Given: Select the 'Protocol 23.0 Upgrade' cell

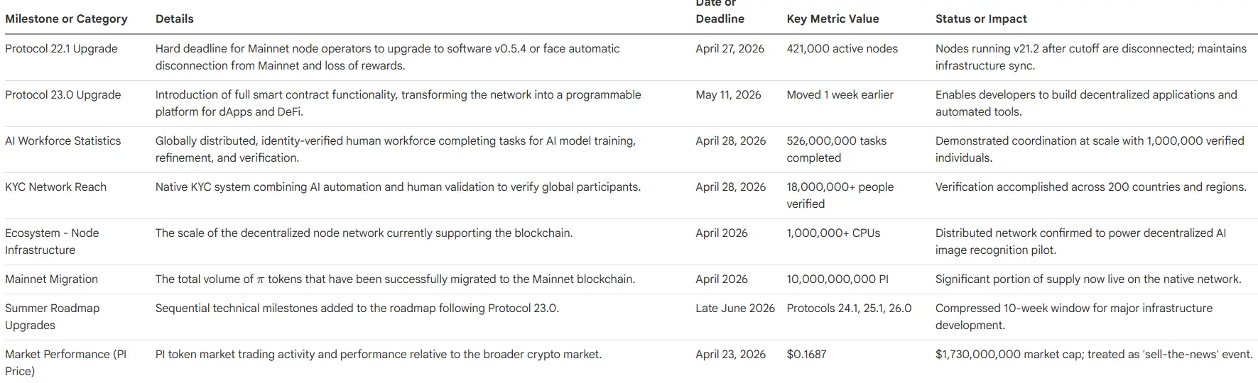Looking at the screenshot, I should pyautogui.click(x=63, y=95).
